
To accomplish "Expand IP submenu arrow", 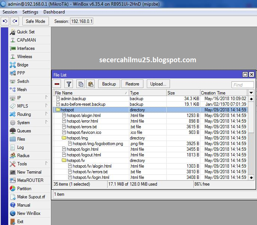I will click(46, 97).
